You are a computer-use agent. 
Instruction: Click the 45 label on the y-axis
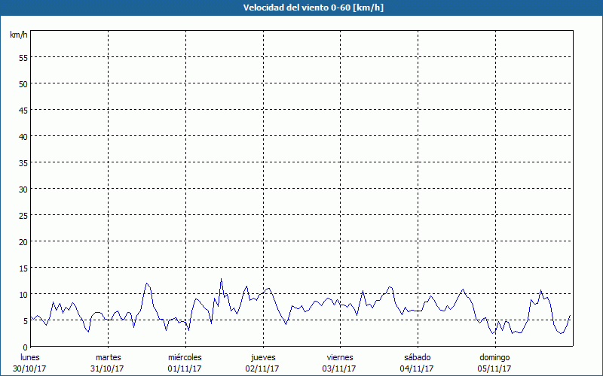23,110
